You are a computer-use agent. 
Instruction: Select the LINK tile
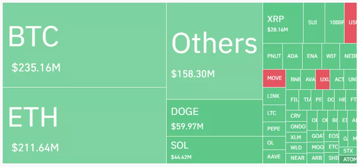point(274,96)
